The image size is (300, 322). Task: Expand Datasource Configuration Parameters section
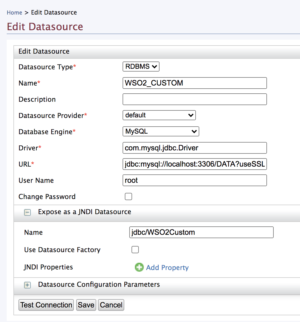click(27, 285)
